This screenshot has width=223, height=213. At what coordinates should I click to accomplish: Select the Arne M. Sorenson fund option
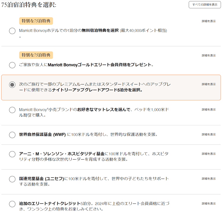click(12, 154)
